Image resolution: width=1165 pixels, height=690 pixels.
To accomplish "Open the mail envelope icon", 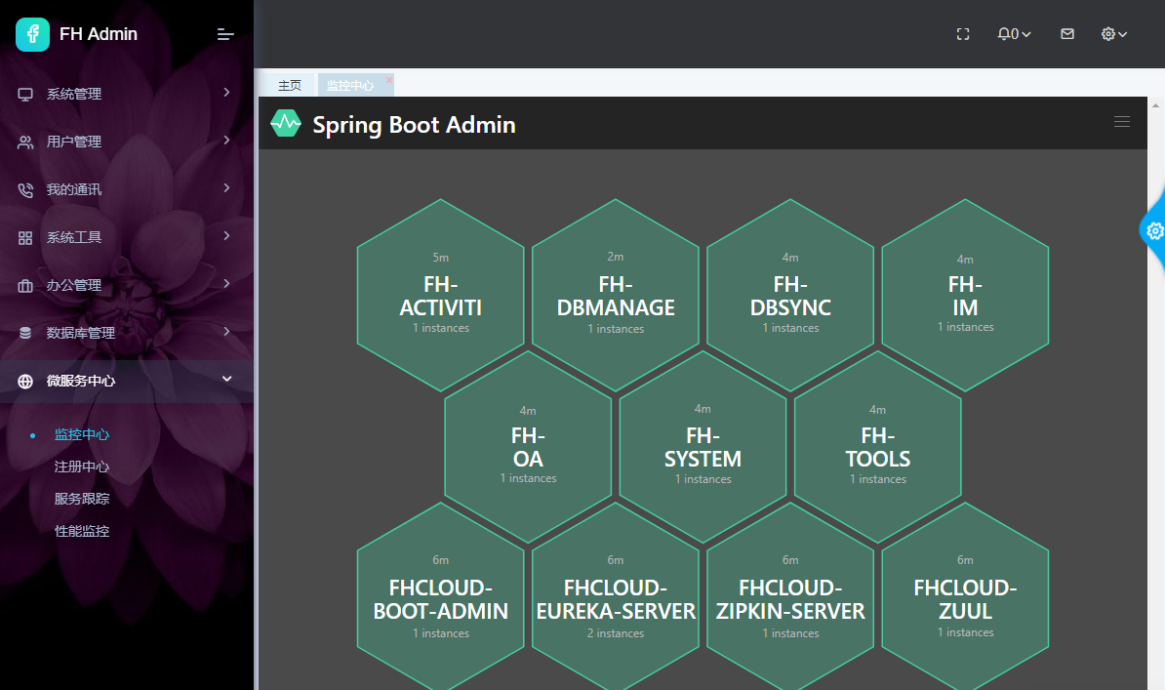I will coord(1066,34).
